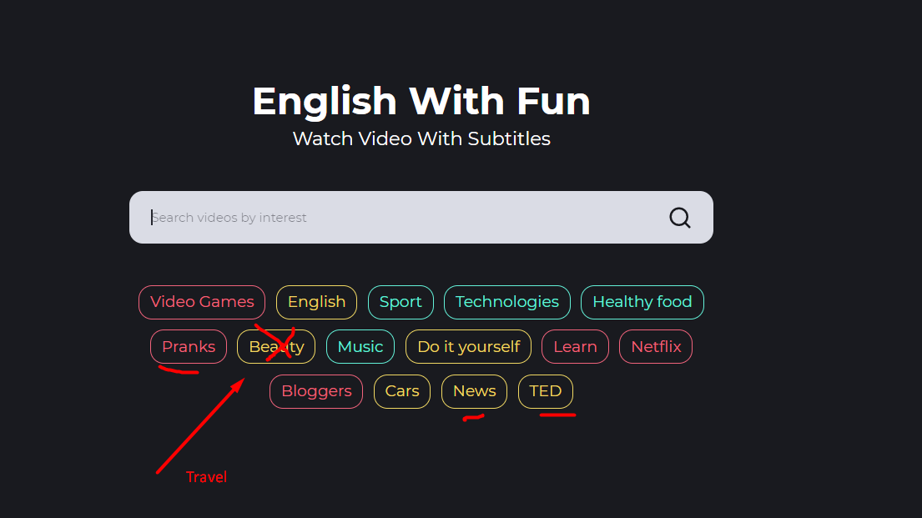Select the Beauty category tag

click(x=276, y=347)
